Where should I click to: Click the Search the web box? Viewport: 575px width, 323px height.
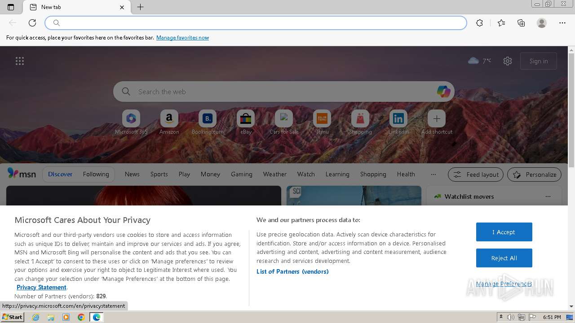(284, 92)
